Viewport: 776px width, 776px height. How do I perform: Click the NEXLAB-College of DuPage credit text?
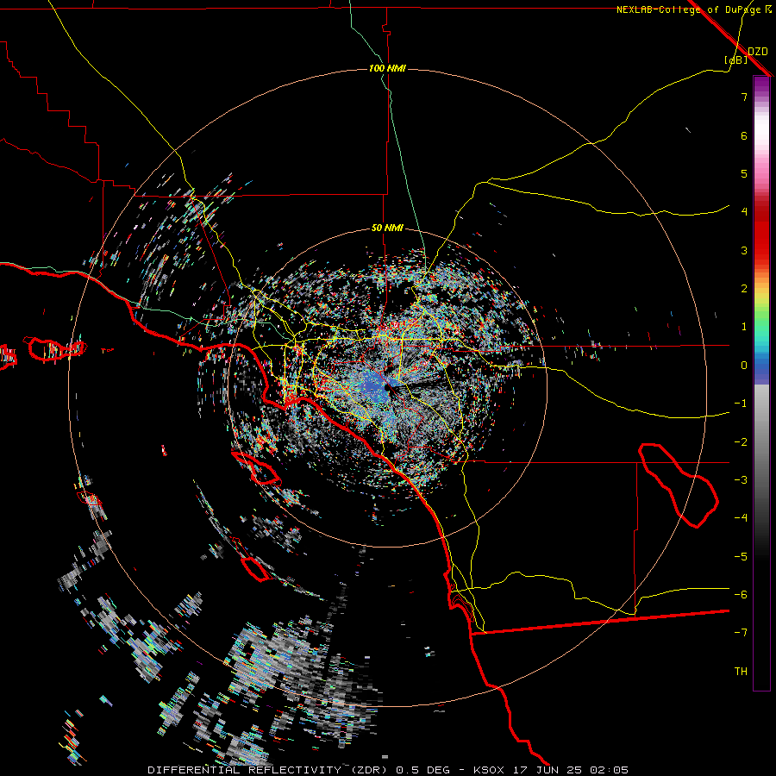click(x=689, y=9)
